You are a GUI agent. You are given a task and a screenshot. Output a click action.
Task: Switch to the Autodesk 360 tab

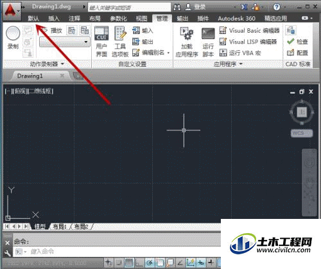pos(236,19)
